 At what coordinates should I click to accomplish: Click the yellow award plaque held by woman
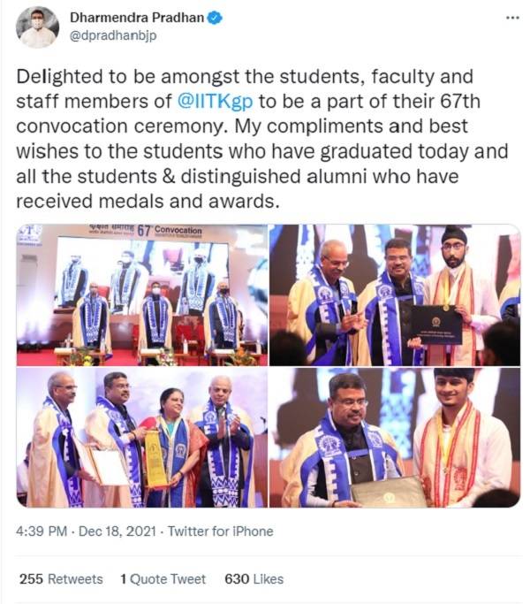(x=156, y=457)
